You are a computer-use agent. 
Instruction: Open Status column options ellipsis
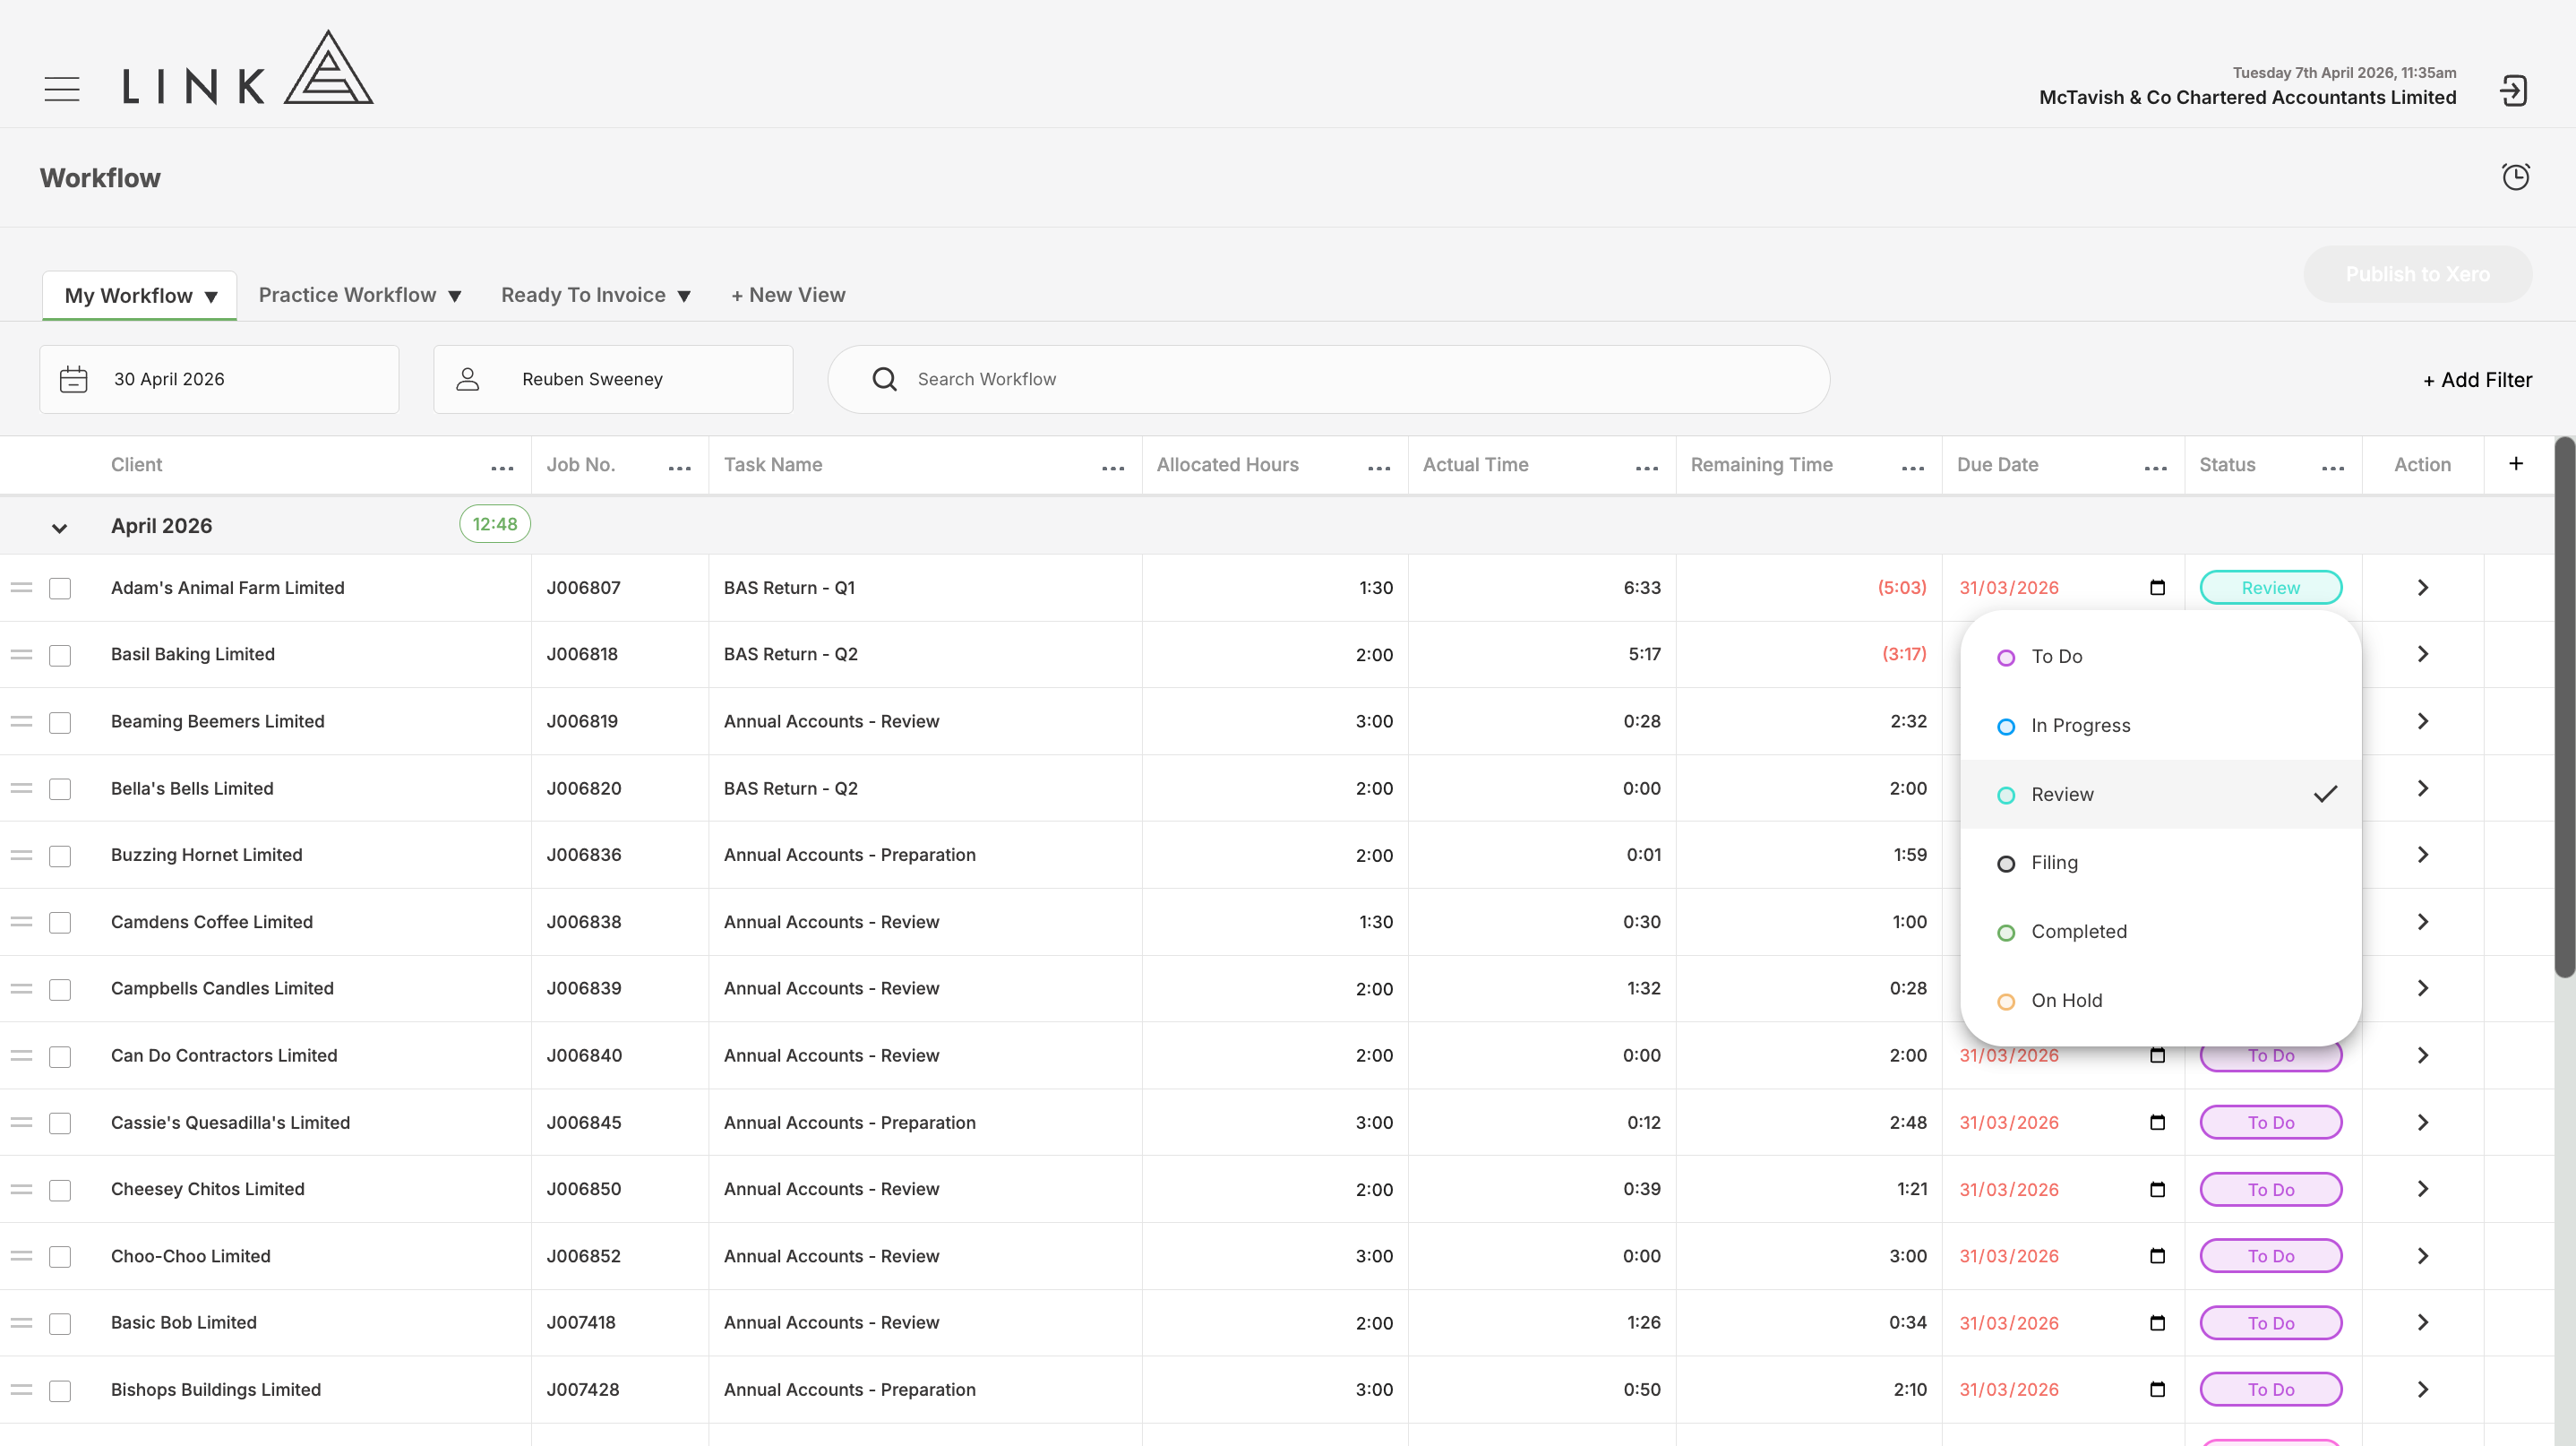point(2333,468)
